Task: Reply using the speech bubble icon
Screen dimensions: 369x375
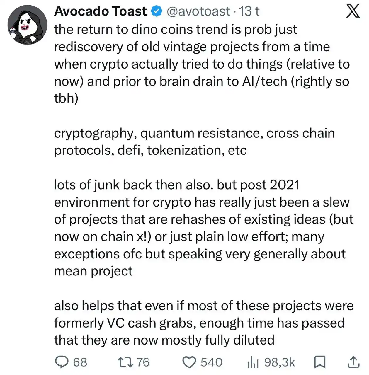Action: click(62, 362)
